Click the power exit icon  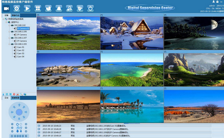pyautogui.click(x=91, y=9)
